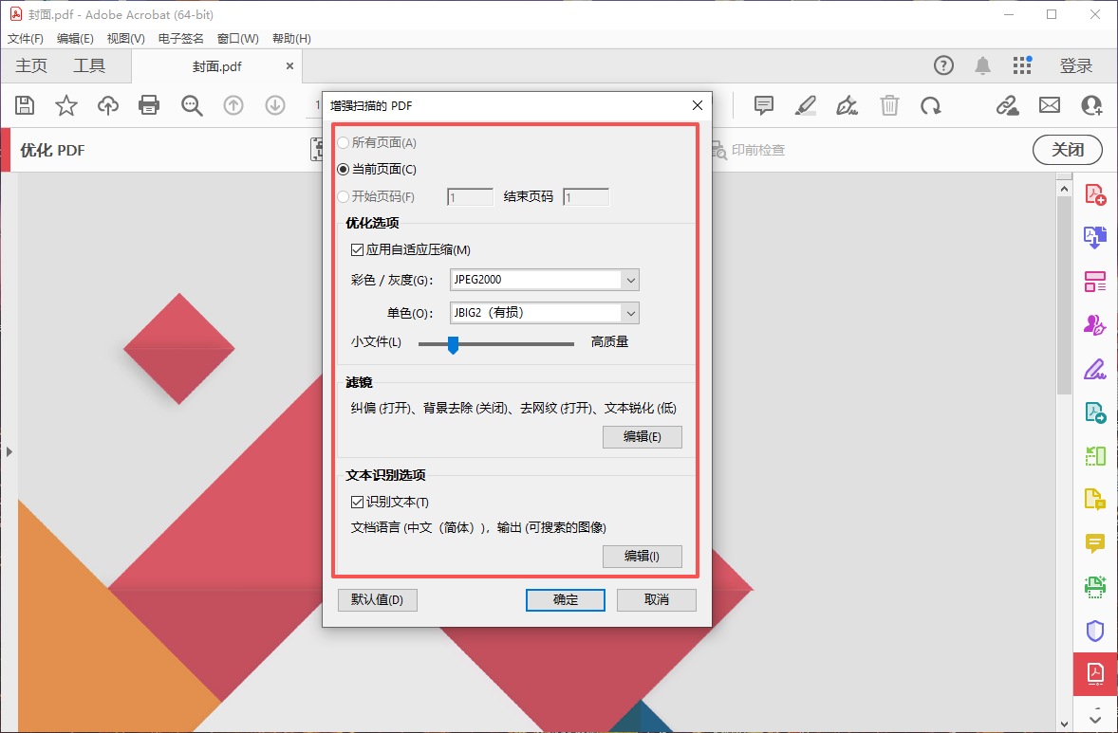
Task: Click the upload to cloud icon
Action: click(x=107, y=105)
